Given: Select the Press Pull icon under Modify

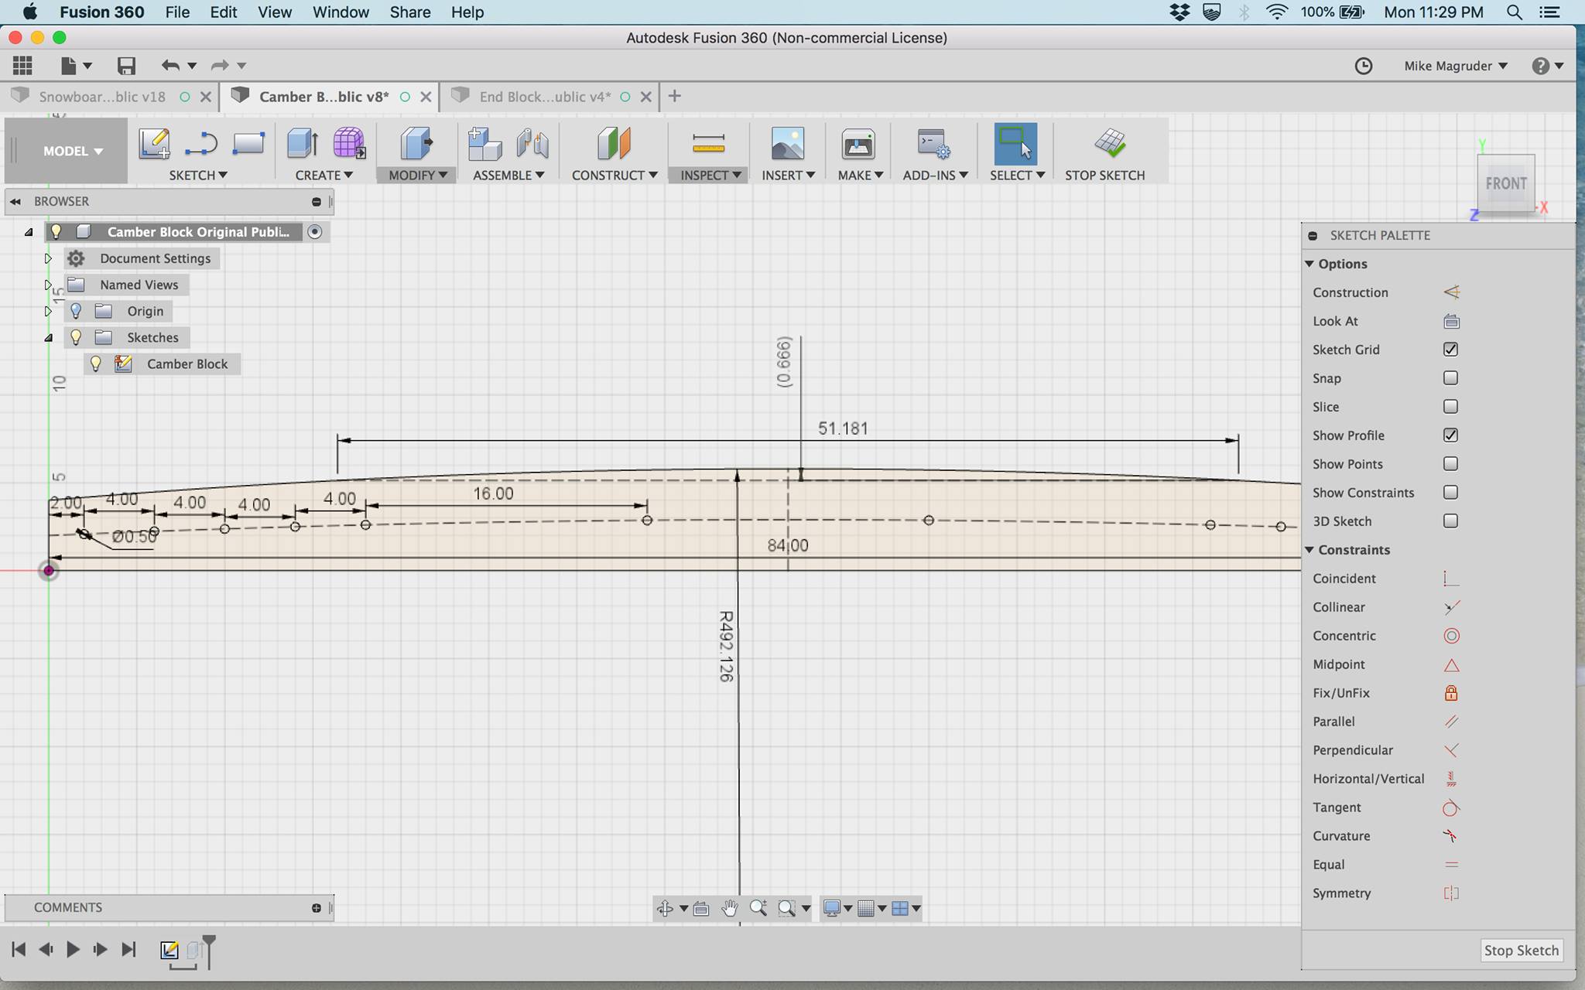Looking at the screenshot, I should point(416,144).
